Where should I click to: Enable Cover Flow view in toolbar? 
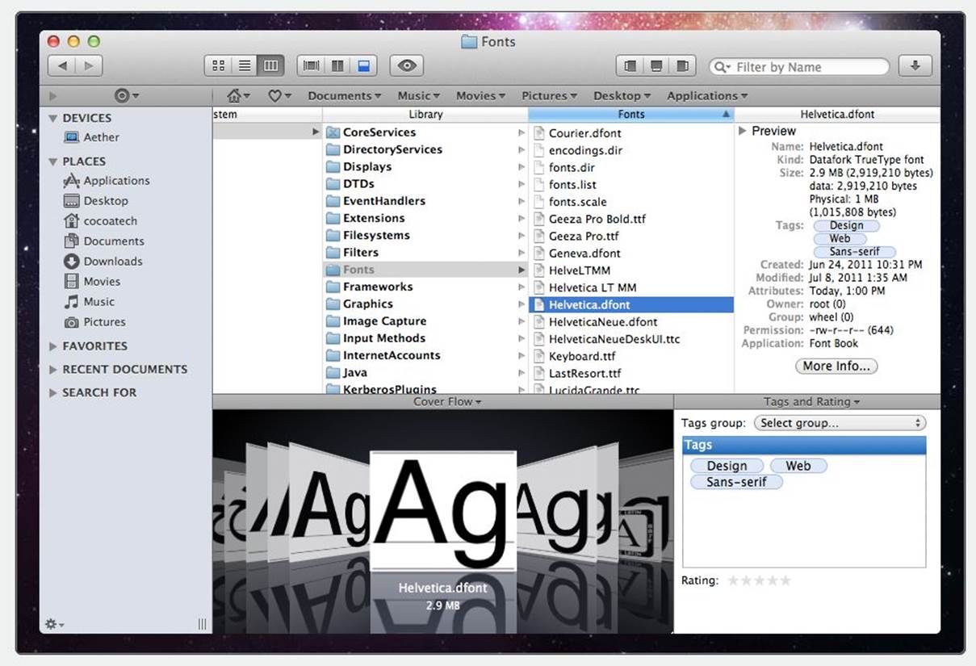(x=311, y=66)
